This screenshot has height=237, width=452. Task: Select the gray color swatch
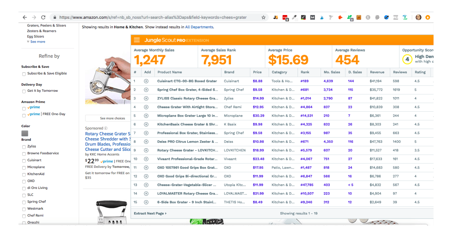click(x=25, y=134)
